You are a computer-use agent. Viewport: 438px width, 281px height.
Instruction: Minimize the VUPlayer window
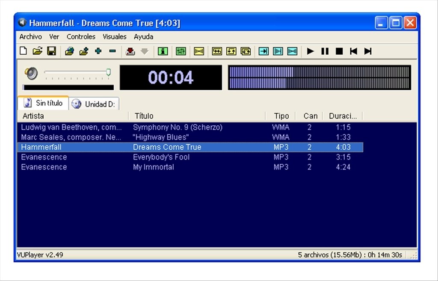click(x=381, y=23)
